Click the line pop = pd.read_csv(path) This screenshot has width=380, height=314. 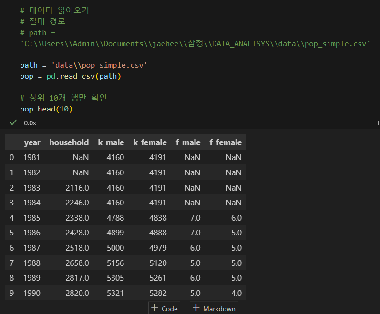[x=71, y=76]
